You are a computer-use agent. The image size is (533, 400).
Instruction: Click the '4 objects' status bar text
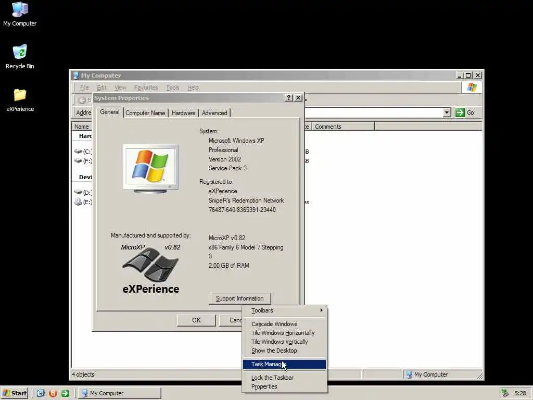pyautogui.click(x=83, y=374)
